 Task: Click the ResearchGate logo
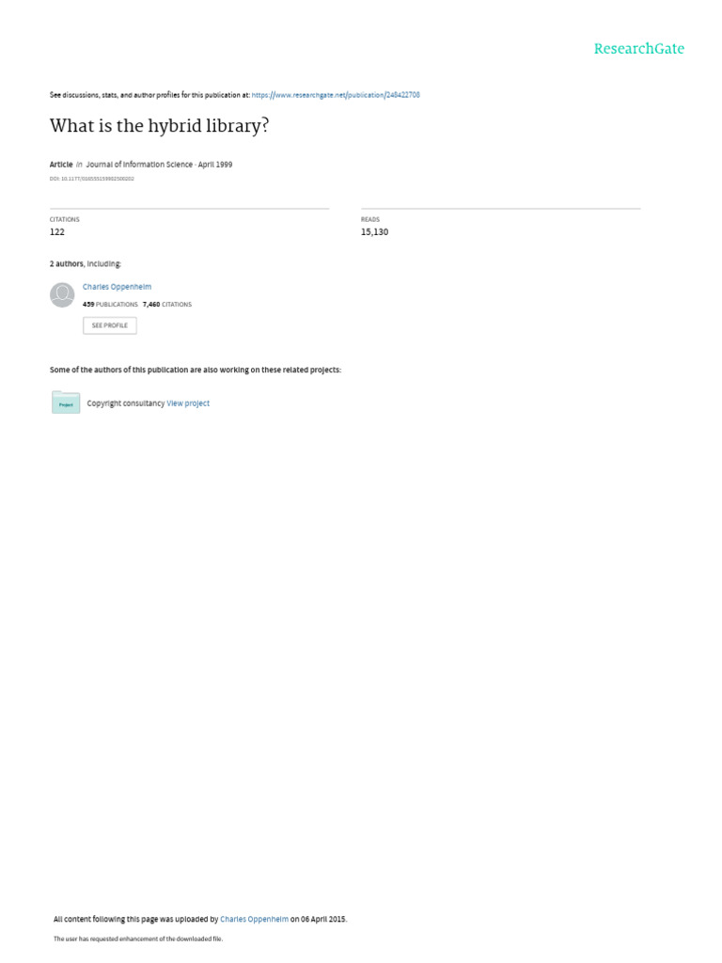638,49
